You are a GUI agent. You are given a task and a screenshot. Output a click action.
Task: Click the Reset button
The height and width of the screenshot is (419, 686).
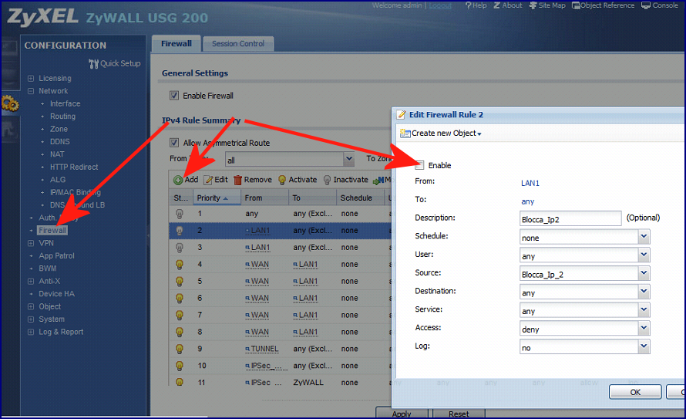point(459,414)
